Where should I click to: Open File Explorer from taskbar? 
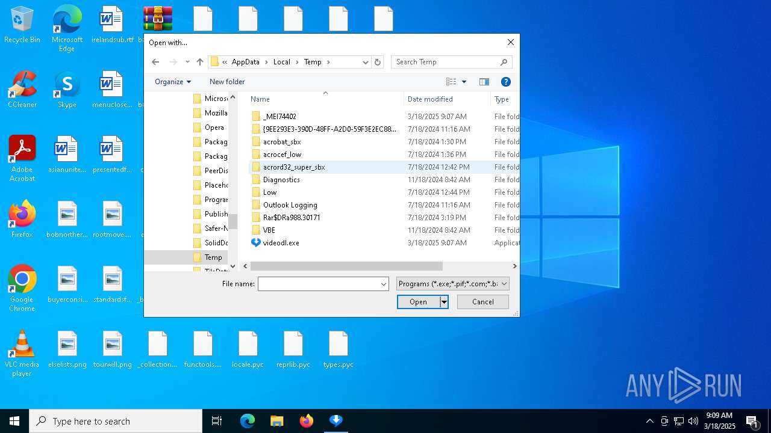tap(276, 421)
